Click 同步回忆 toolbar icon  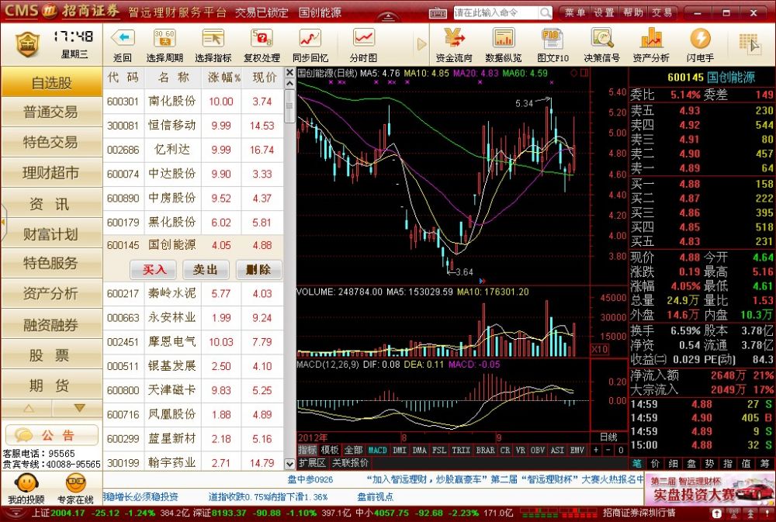(310, 45)
